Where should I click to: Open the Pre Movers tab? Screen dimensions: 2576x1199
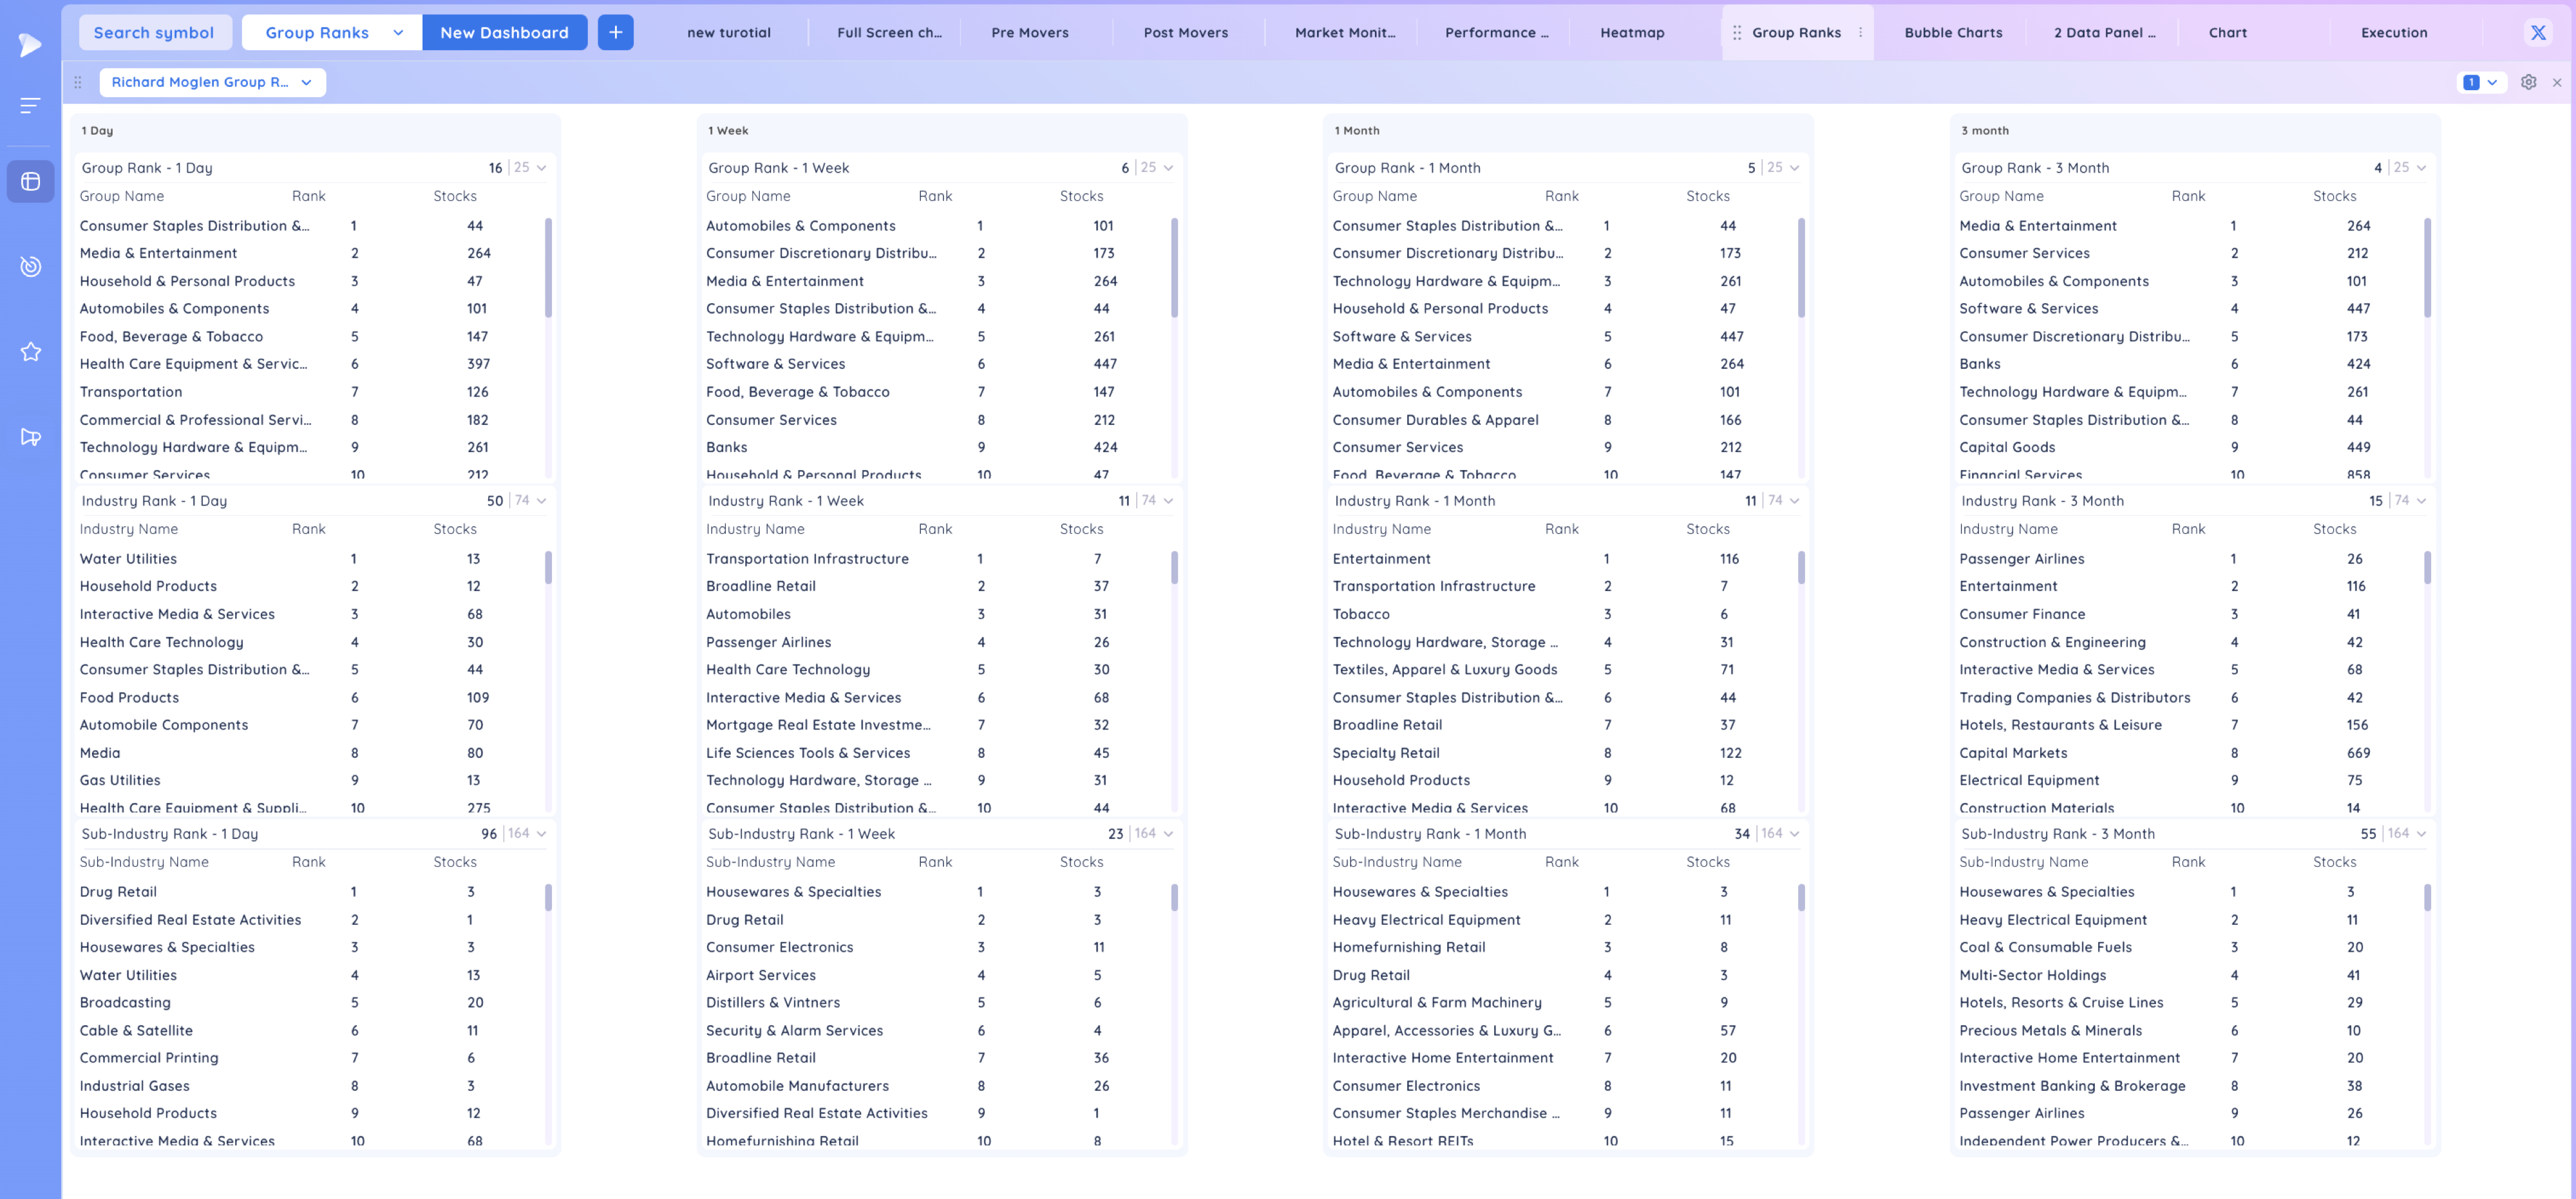[1030, 32]
